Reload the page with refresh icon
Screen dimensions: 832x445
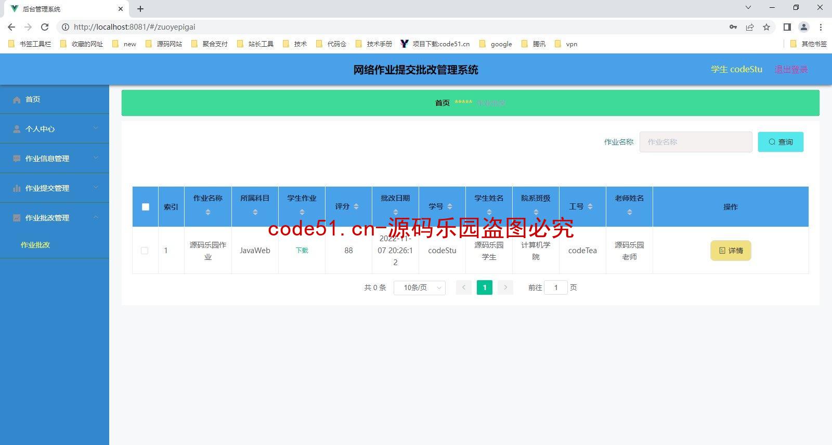[45, 27]
